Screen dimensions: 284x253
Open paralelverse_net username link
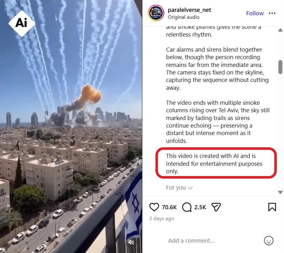pos(189,10)
